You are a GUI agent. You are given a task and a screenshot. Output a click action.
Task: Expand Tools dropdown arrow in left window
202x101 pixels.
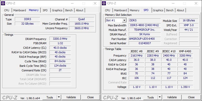tap(59, 97)
